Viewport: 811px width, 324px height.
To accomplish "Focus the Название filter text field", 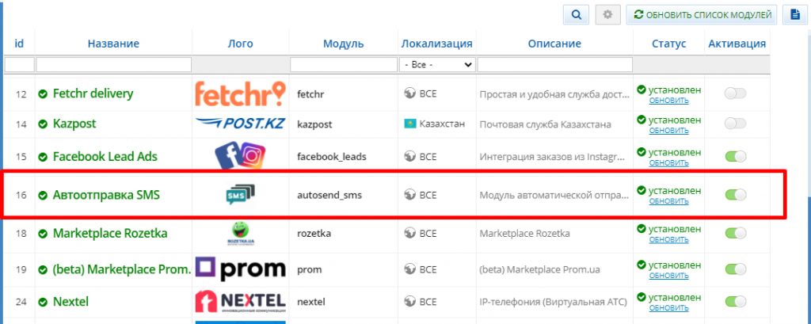I will (x=114, y=65).
